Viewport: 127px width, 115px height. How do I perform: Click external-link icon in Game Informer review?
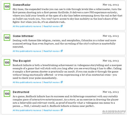(62, 51)
